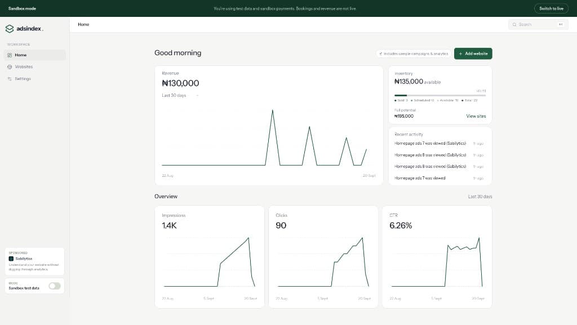This screenshot has height=325, width=577.
Task: Click the includes sample campaigns badge
Action: pyautogui.click(x=414, y=54)
